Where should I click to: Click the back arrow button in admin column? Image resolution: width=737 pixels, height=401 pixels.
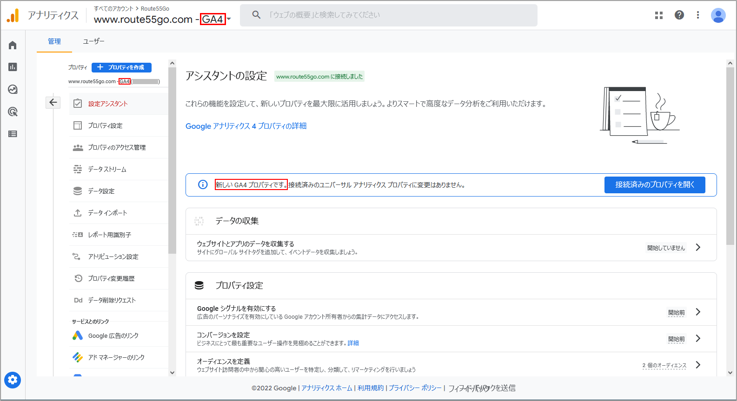53,102
